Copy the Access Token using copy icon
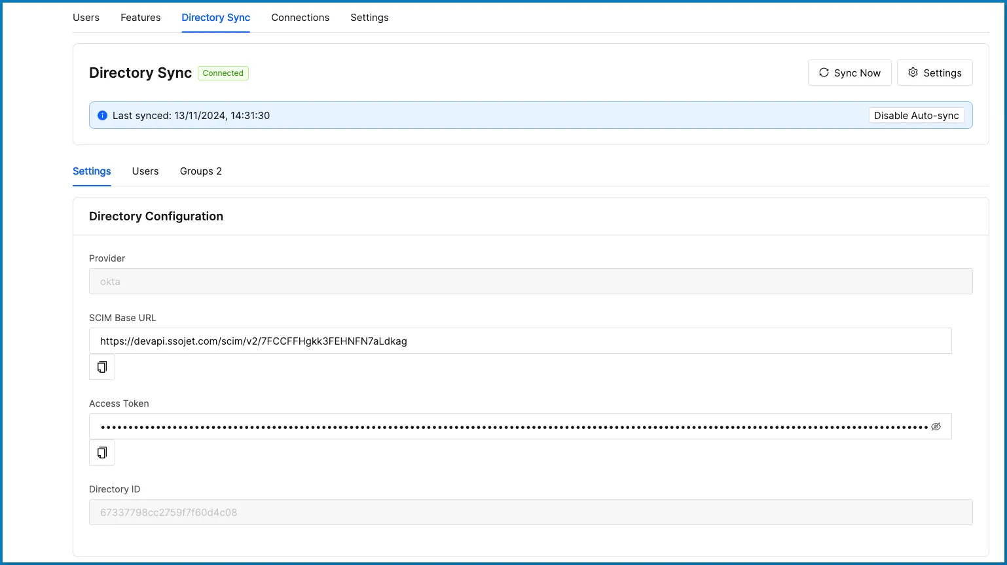 (101, 452)
